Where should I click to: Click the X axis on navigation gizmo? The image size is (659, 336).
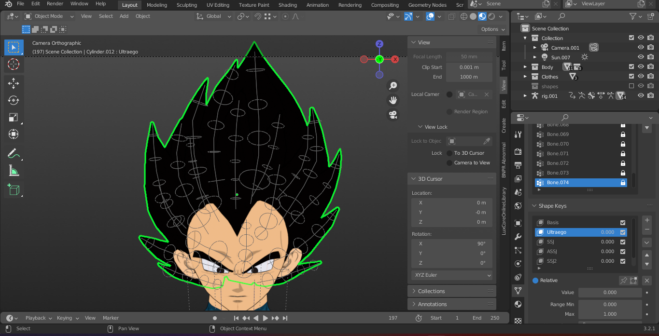395,59
